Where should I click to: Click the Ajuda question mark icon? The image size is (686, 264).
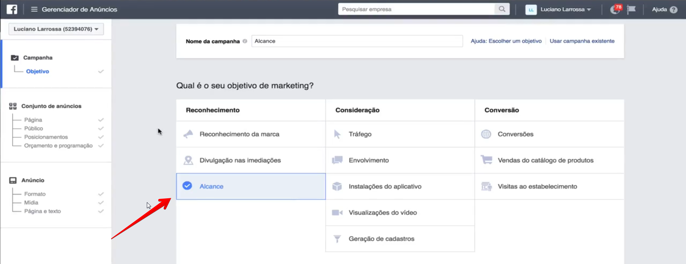pyautogui.click(x=673, y=10)
